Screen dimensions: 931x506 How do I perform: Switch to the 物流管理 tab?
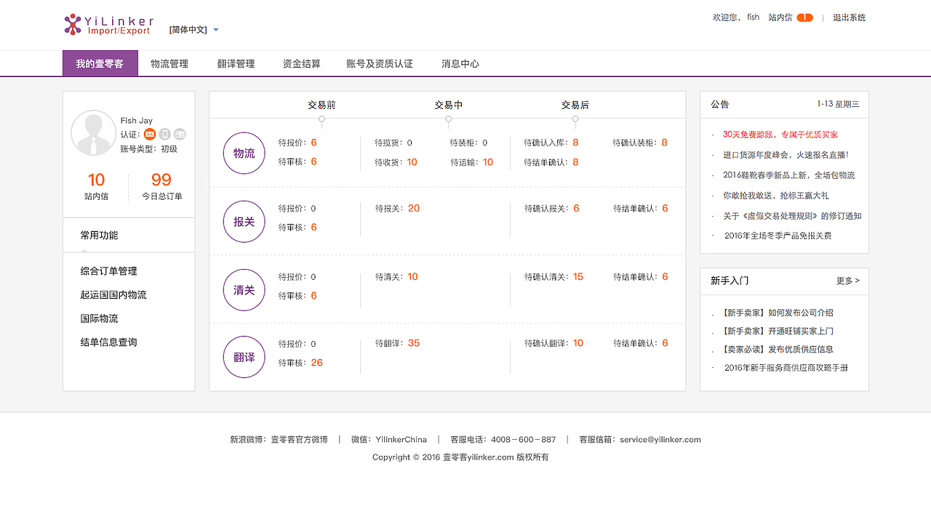pyautogui.click(x=169, y=63)
